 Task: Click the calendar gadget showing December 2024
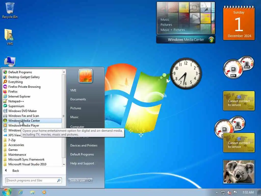click(239, 23)
